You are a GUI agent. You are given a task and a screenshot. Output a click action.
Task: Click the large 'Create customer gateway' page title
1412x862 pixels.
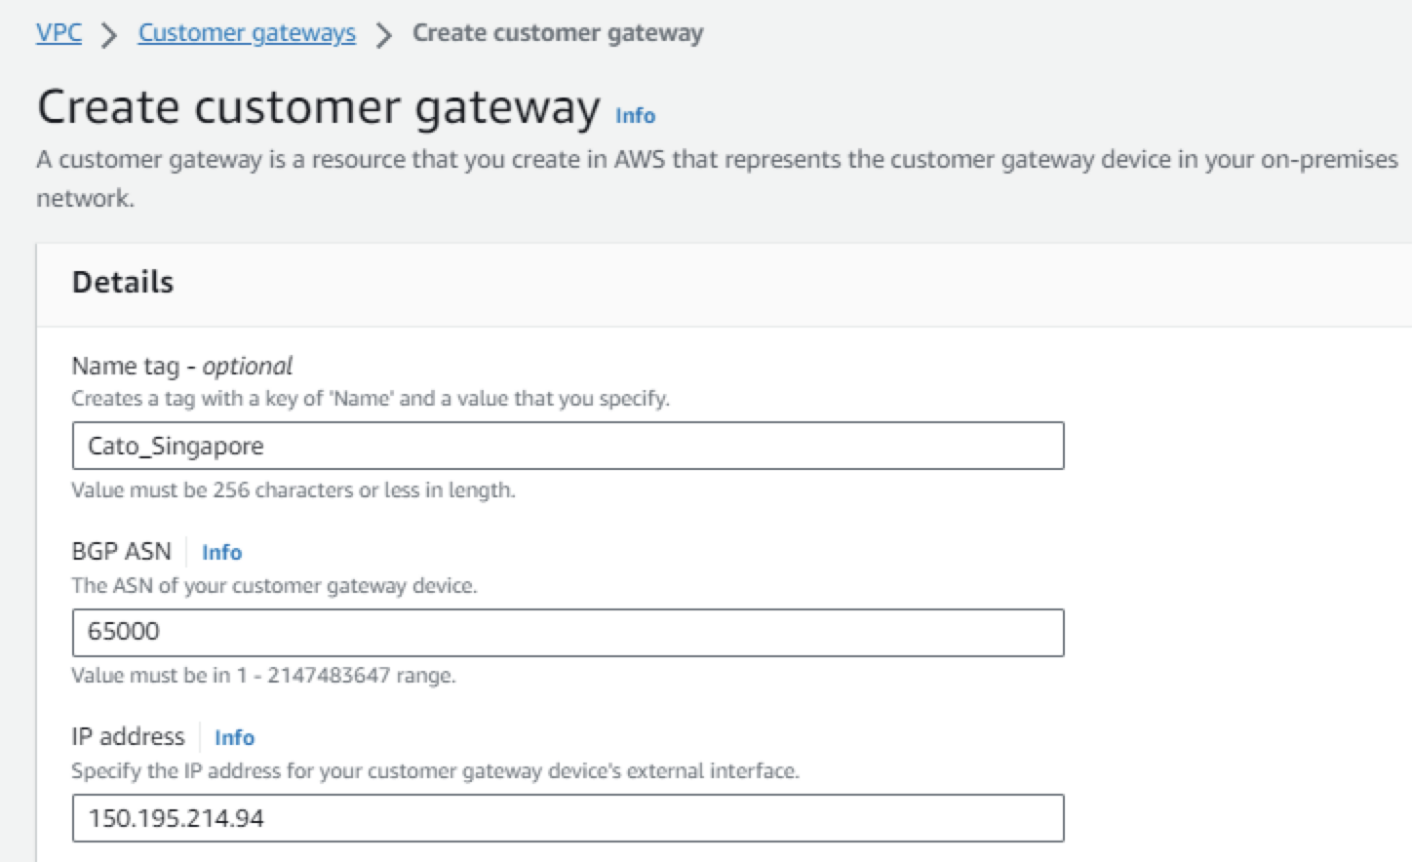(318, 106)
